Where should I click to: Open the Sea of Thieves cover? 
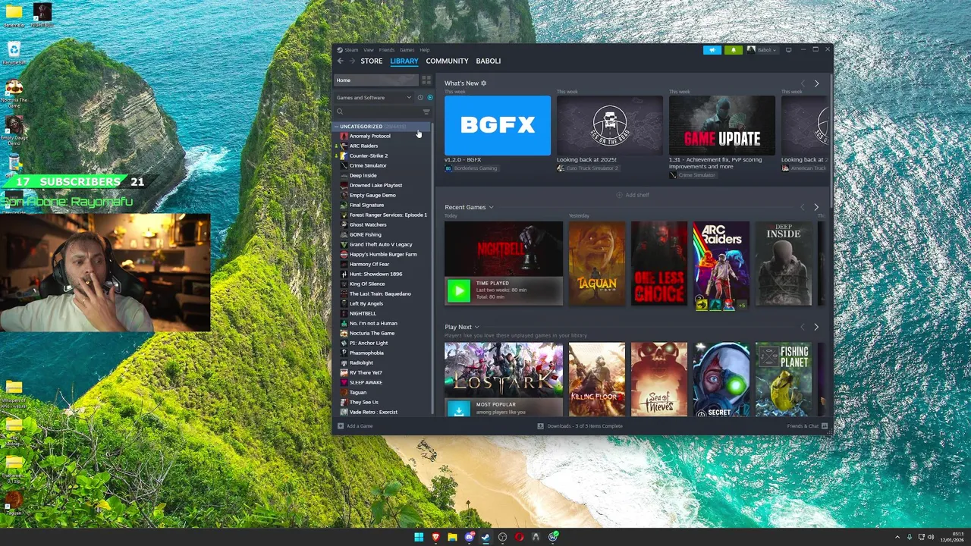(x=659, y=379)
